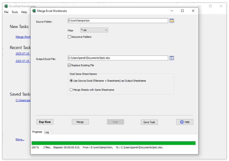Click the Elapsed: 00:00:00.015 text
229x161 pixels.
67,147
